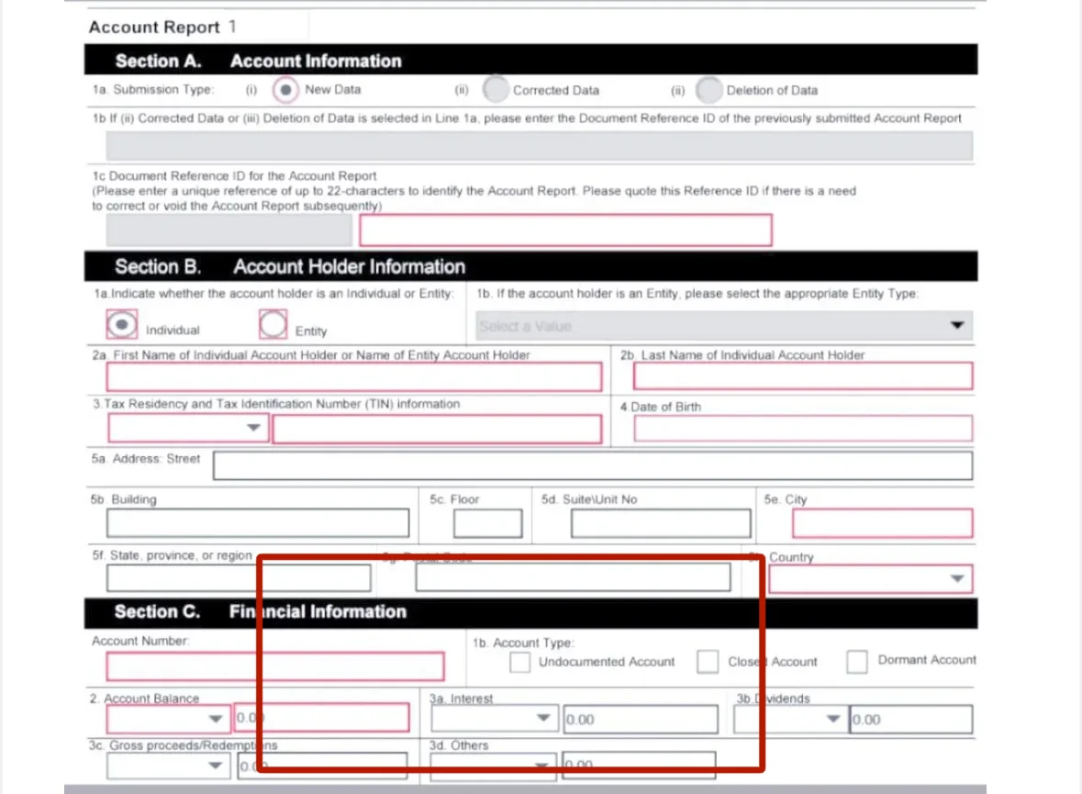Open the Country dropdown in address
This screenshot has width=1082, height=794.
pyautogui.click(x=871, y=578)
